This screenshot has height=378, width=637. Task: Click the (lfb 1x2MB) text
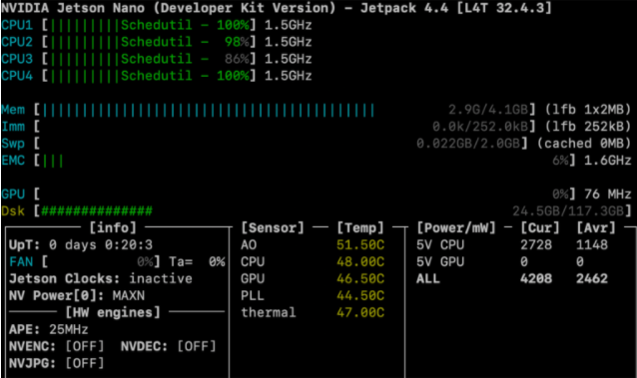587,110
